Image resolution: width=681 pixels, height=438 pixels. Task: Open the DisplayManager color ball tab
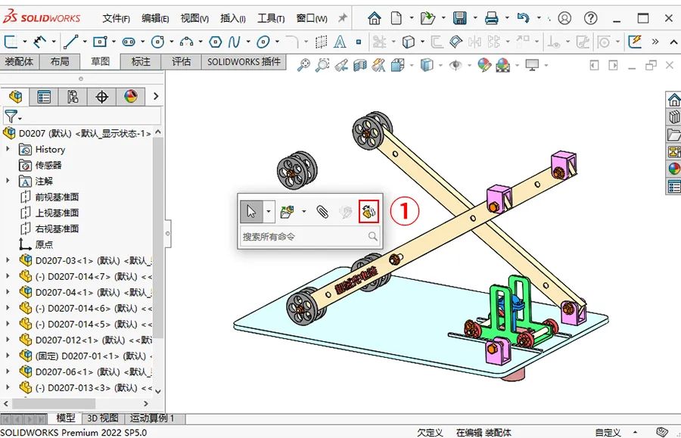tap(130, 96)
